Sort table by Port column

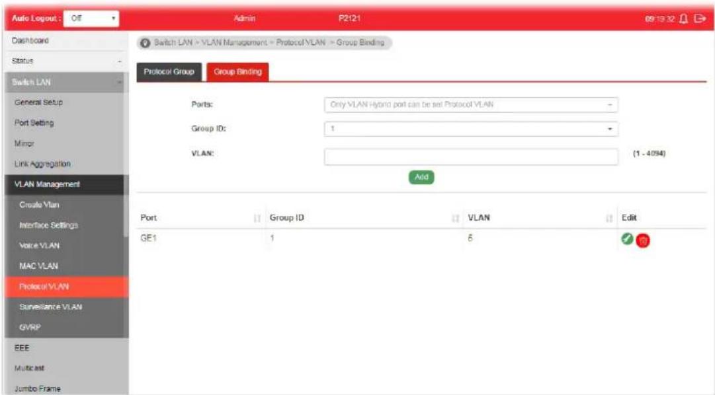257,218
